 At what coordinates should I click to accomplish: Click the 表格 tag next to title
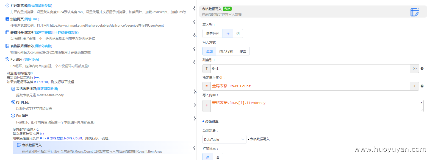tap(227, 9)
